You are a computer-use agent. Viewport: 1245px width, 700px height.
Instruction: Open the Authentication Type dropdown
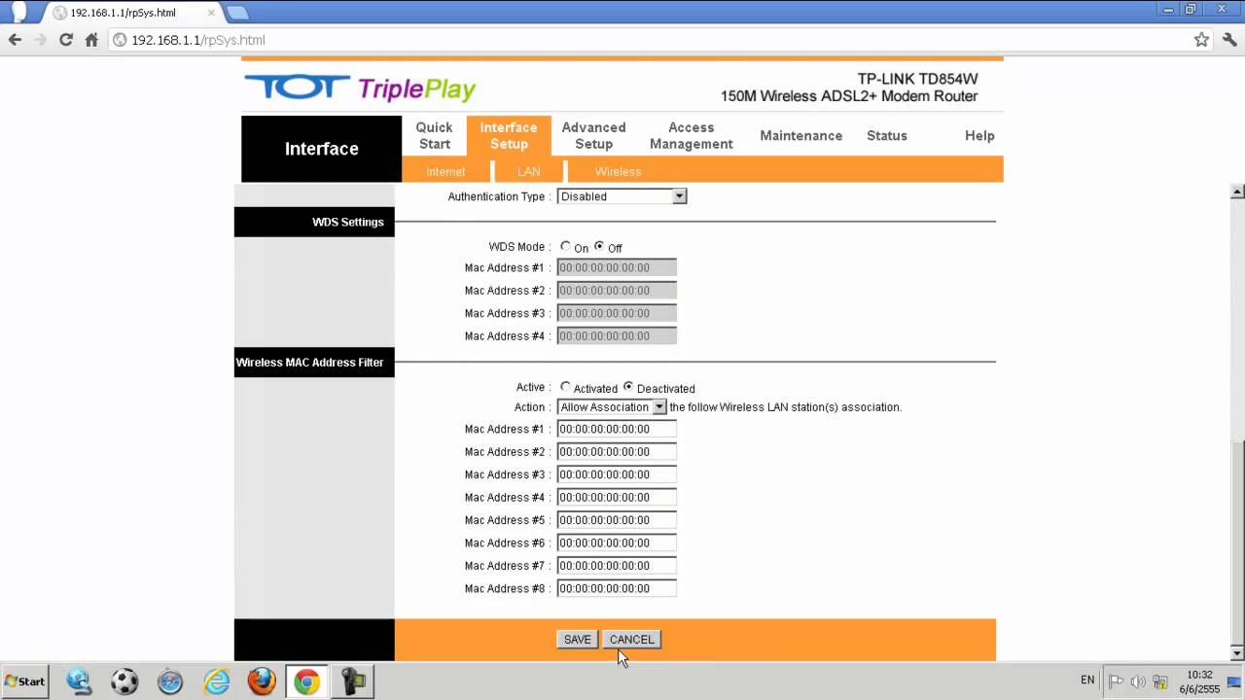pyautogui.click(x=622, y=196)
